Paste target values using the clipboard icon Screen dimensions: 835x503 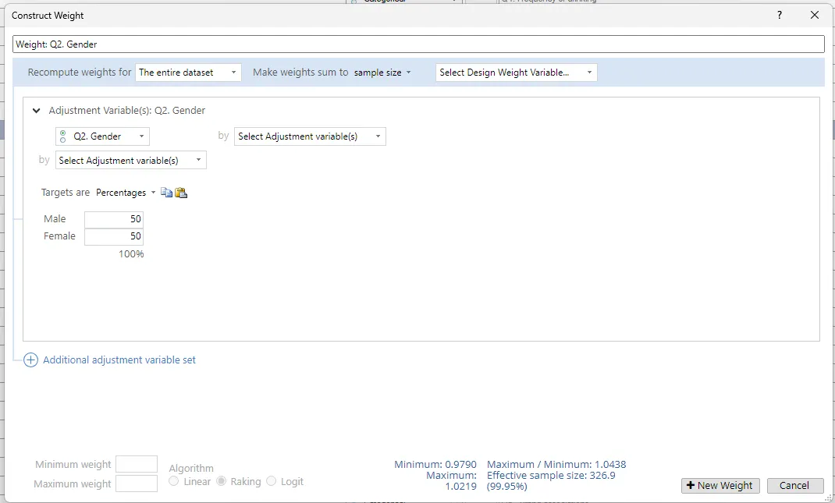click(181, 193)
